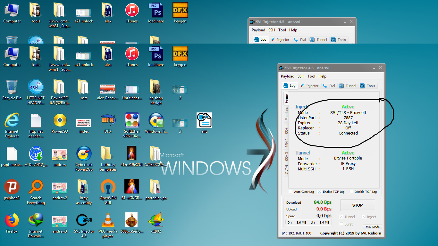
Task: Select Injector tab in the cut-off background SVL window
Action: (x=280, y=40)
